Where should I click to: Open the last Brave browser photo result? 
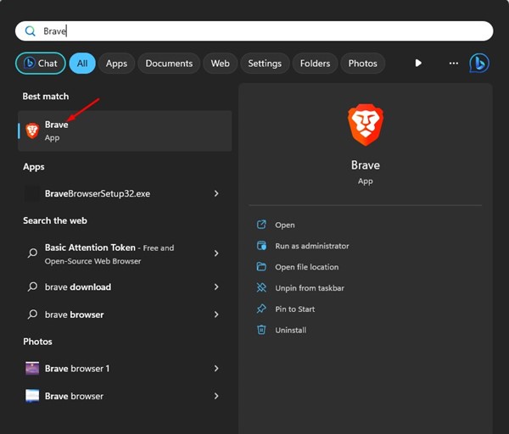(x=125, y=396)
